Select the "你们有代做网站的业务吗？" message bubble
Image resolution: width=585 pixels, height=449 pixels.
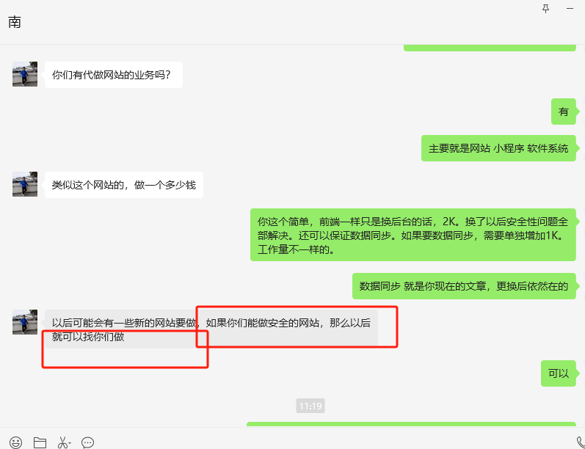coord(113,75)
